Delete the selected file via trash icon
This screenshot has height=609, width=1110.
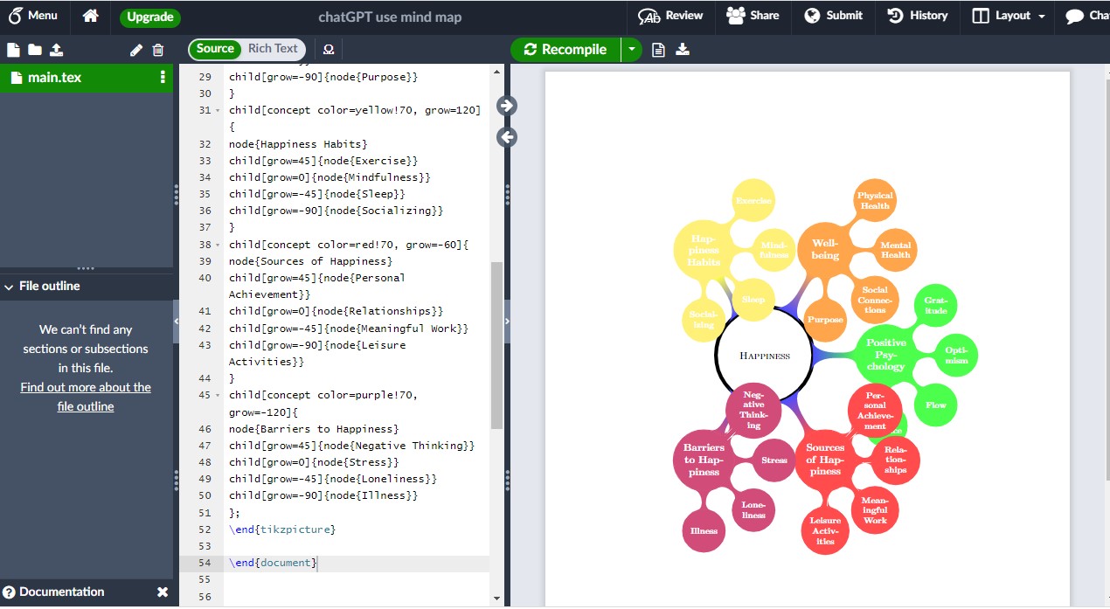pyautogui.click(x=158, y=49)
